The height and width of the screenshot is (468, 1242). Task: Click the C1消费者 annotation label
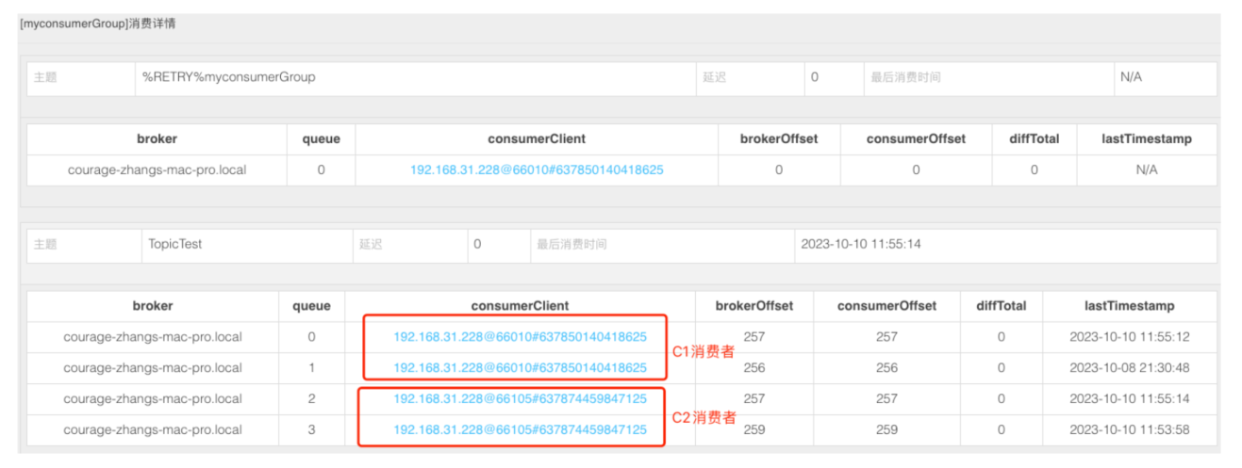(x=703, y=351)
